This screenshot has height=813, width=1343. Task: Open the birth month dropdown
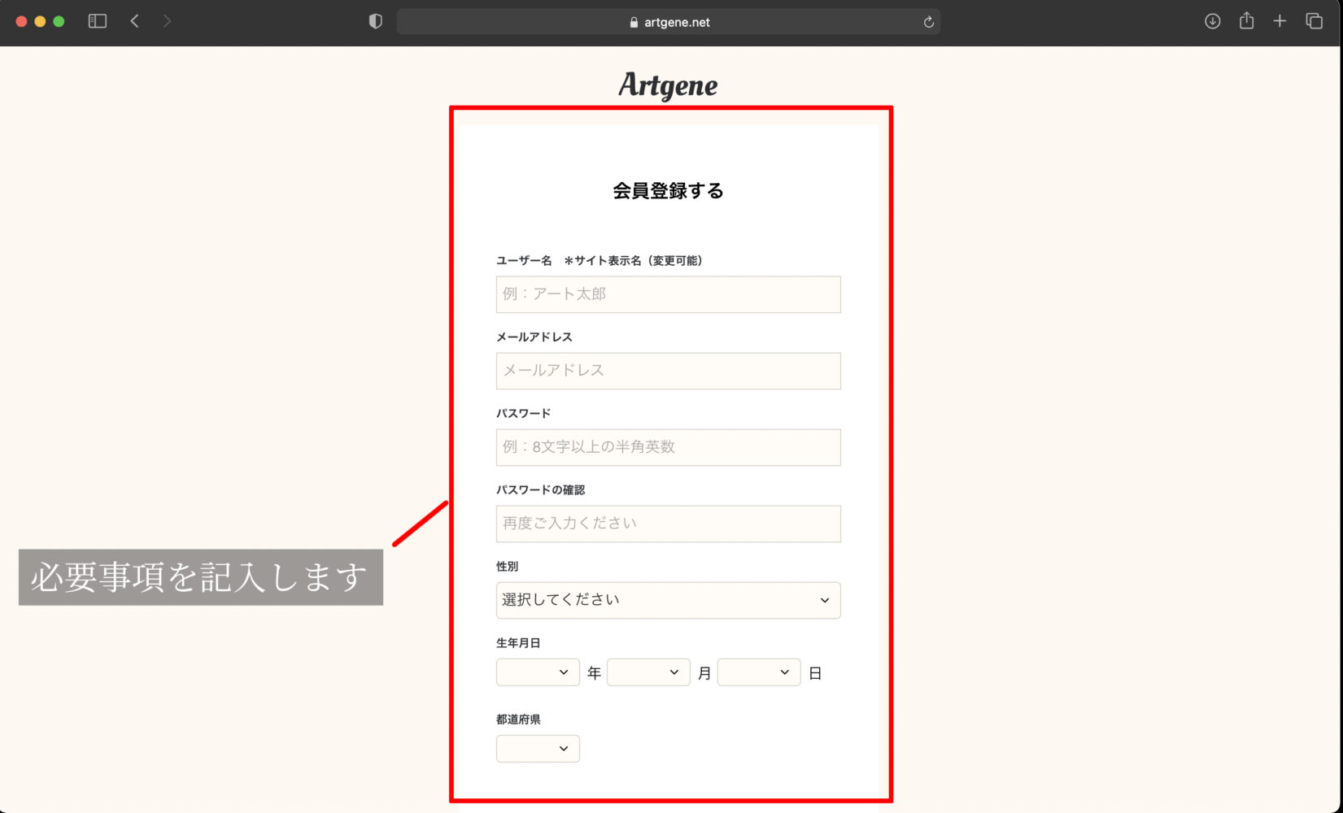click(648, 672)
